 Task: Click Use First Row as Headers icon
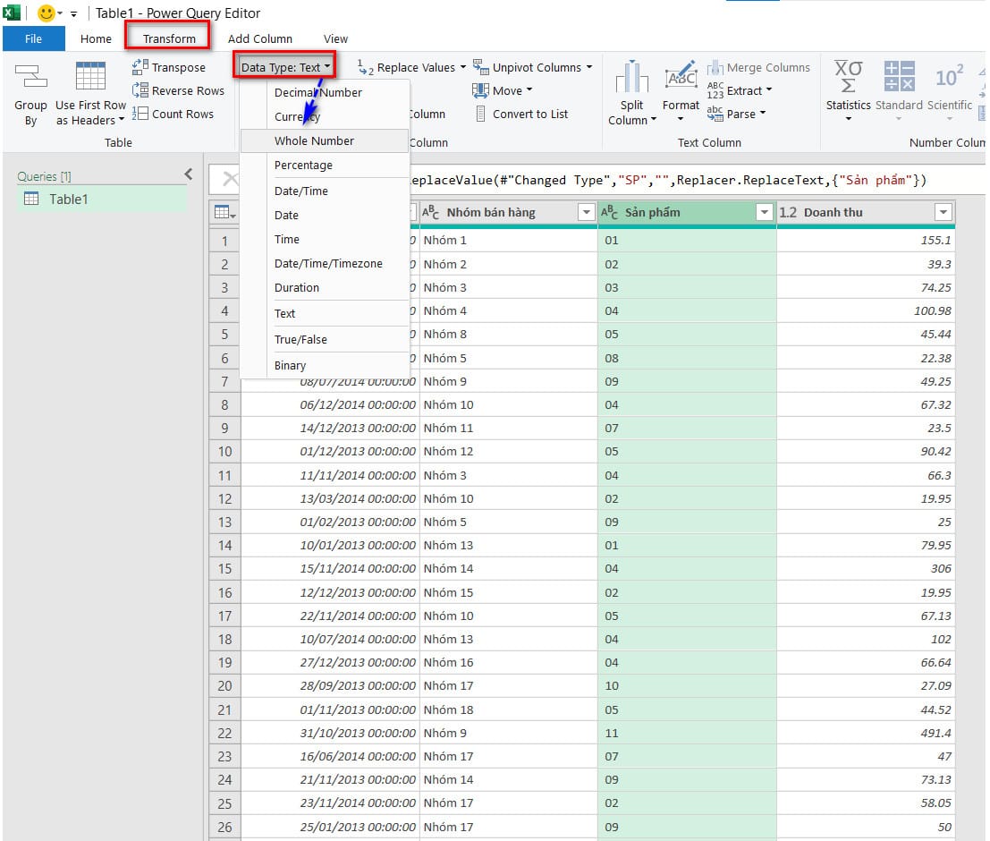[x=90, y=77]
